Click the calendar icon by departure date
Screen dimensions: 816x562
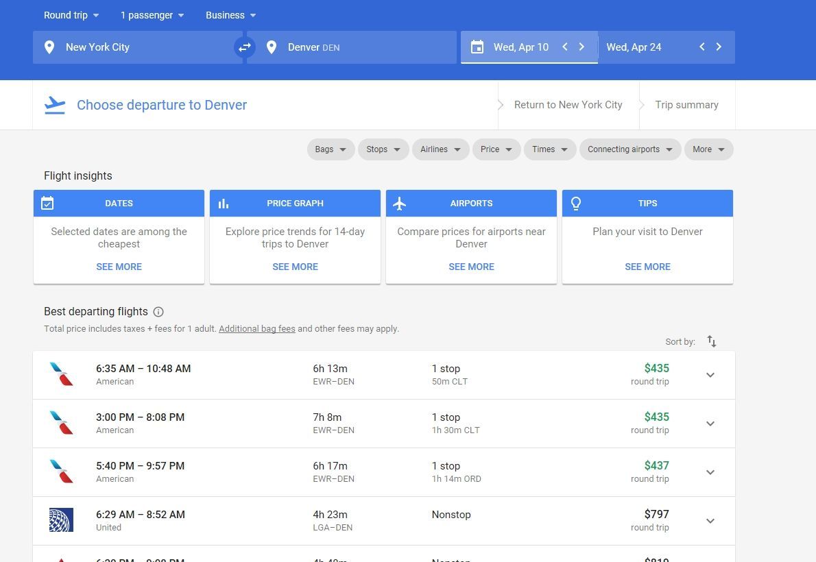tap(477, 47)
